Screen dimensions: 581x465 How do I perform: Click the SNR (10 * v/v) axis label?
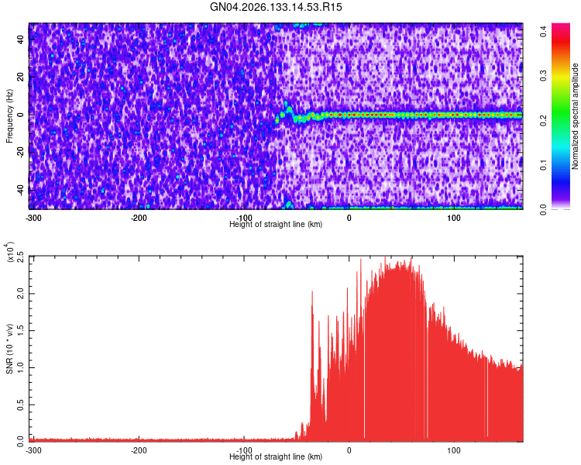tap(9, 349)
